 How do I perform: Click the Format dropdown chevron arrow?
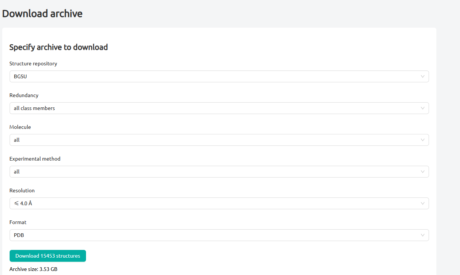(x=422, y=235)
